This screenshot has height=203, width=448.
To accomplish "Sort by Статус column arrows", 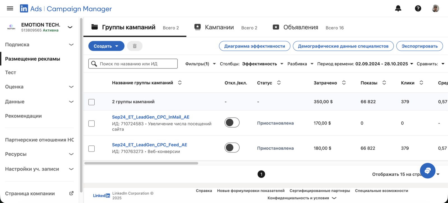I will pyautogui.click(x=279, y=82).
